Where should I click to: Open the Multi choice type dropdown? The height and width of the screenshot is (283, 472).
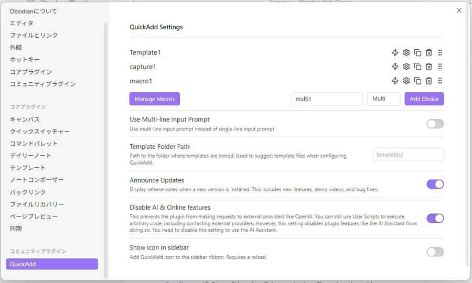pos(383,99)
